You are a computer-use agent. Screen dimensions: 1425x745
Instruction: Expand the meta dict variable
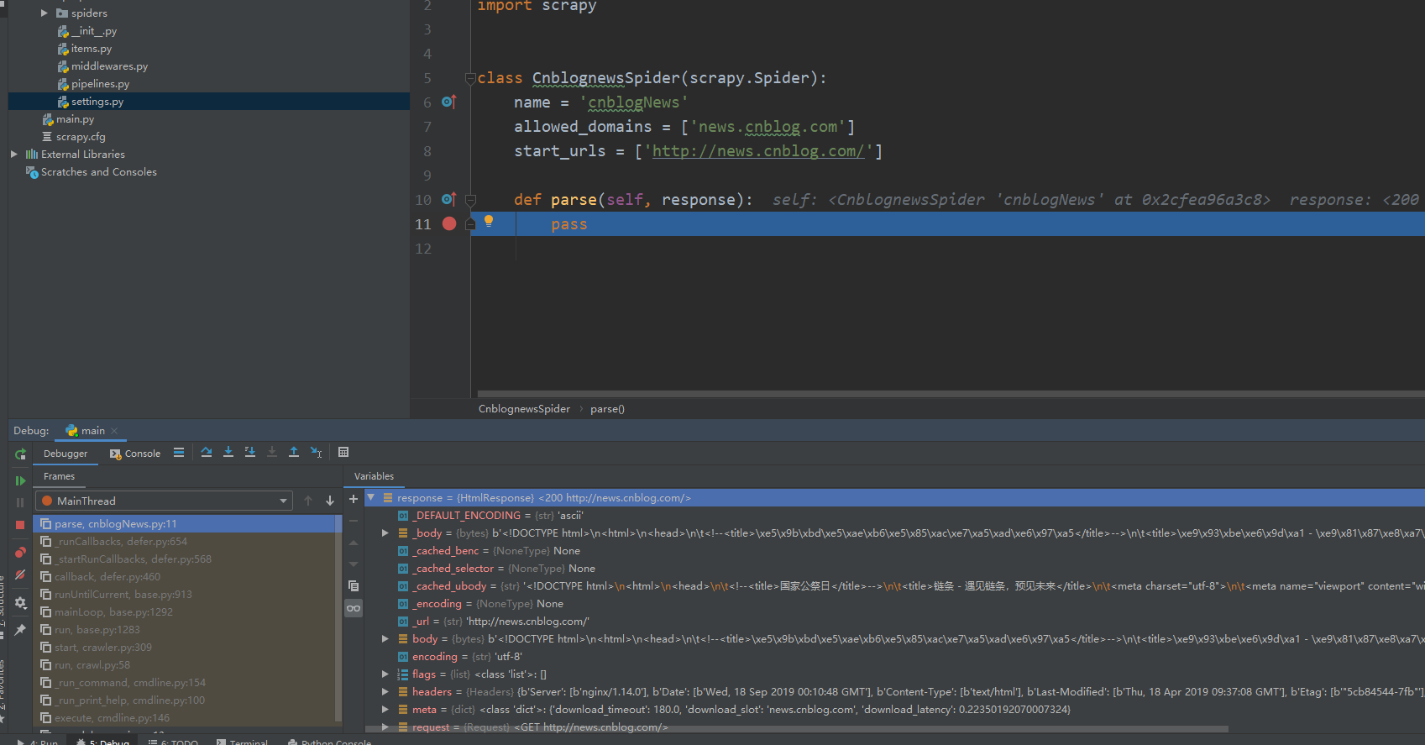click(x=385, y=709)
